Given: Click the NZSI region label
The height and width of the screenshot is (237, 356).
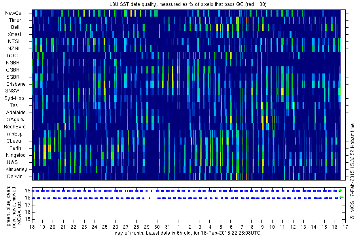Looking at the screenshot, I should [13, 41].
